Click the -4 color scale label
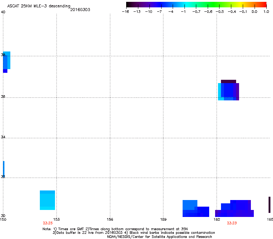 pos(171,12)
